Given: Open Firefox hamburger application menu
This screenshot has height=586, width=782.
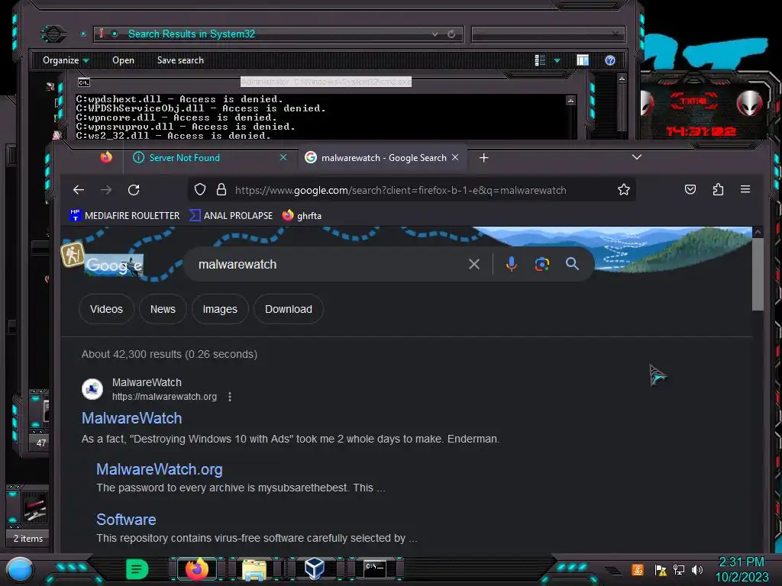Looking at the screenshot, I should click(745, 189).
